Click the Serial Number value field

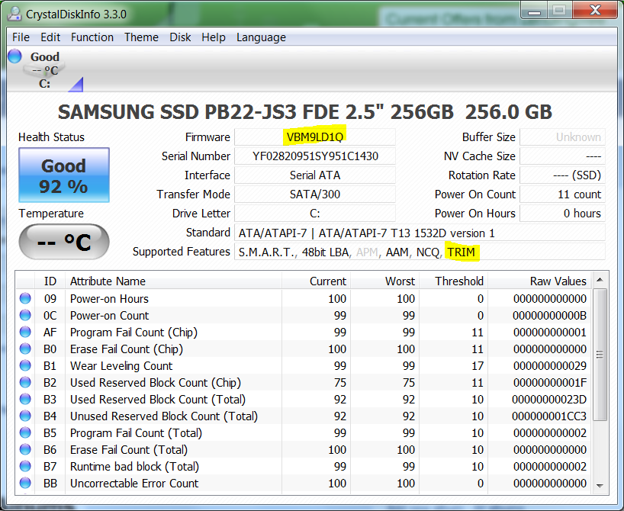click(315, 156)
